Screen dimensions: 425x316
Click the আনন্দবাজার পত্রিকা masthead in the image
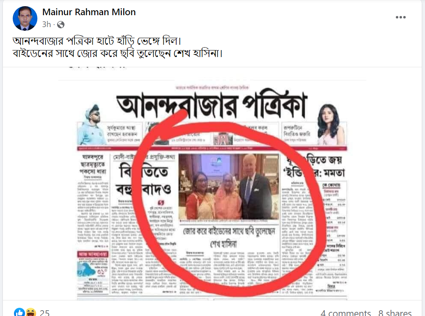point(212,105)
